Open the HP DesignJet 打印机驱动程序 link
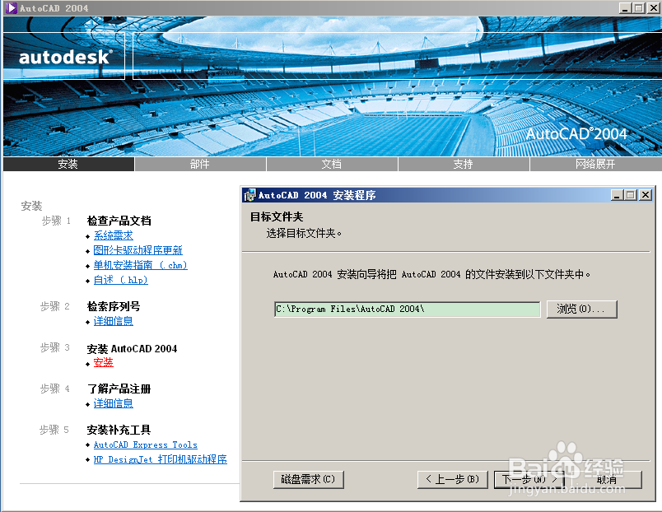Screen dimensions: 662x512 click(x=160, y=459)
